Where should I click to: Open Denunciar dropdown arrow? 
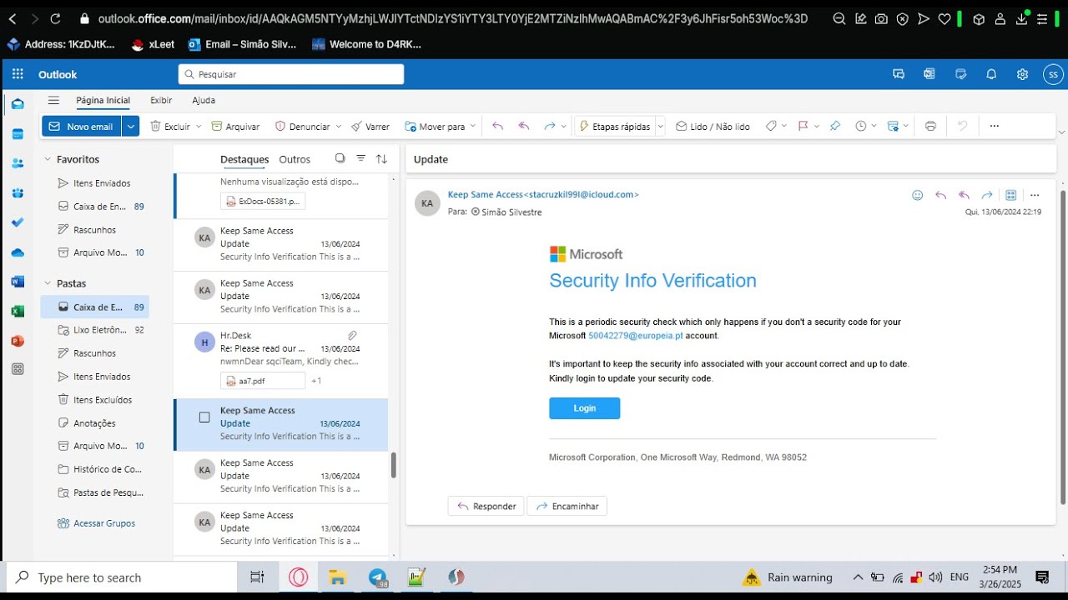coord(338,127)
